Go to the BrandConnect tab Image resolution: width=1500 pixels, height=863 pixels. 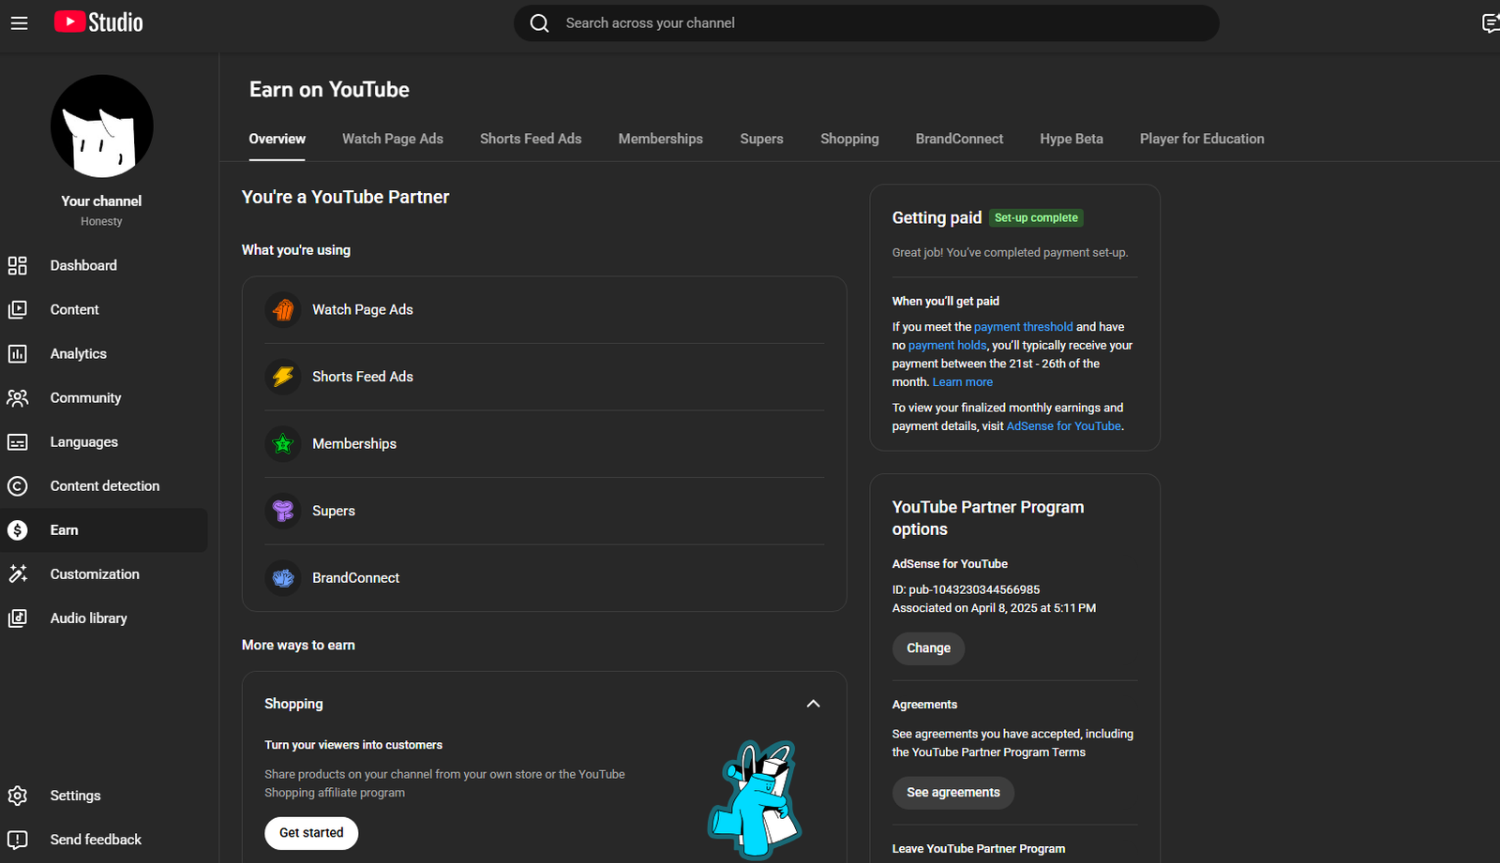[x=959, y=139]
